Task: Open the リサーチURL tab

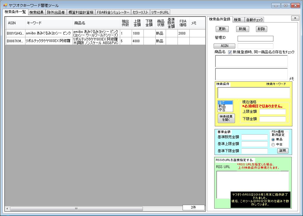Action: (160, 12)
